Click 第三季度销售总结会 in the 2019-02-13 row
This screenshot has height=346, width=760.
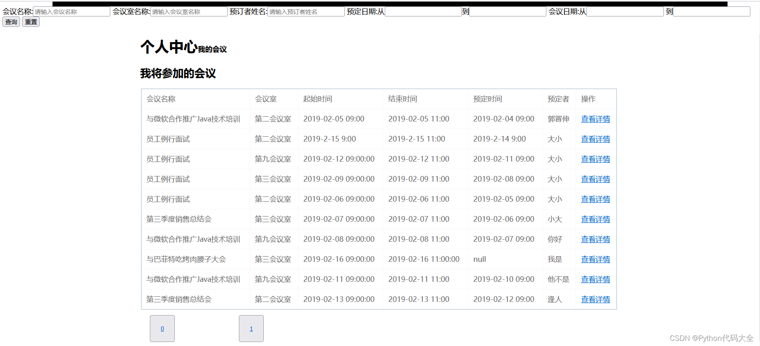tap(179, 299)
